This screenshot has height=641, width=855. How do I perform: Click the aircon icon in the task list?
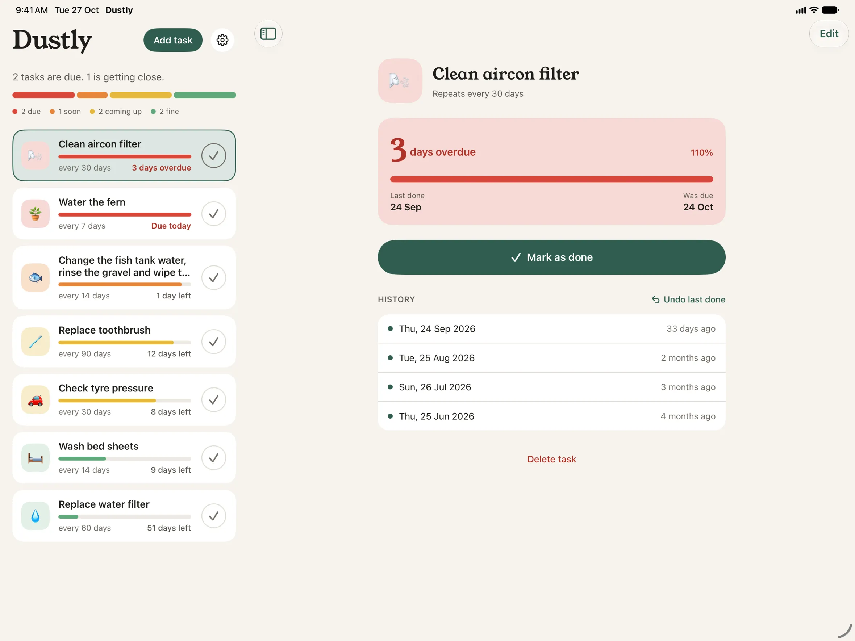tap(35, 155)
